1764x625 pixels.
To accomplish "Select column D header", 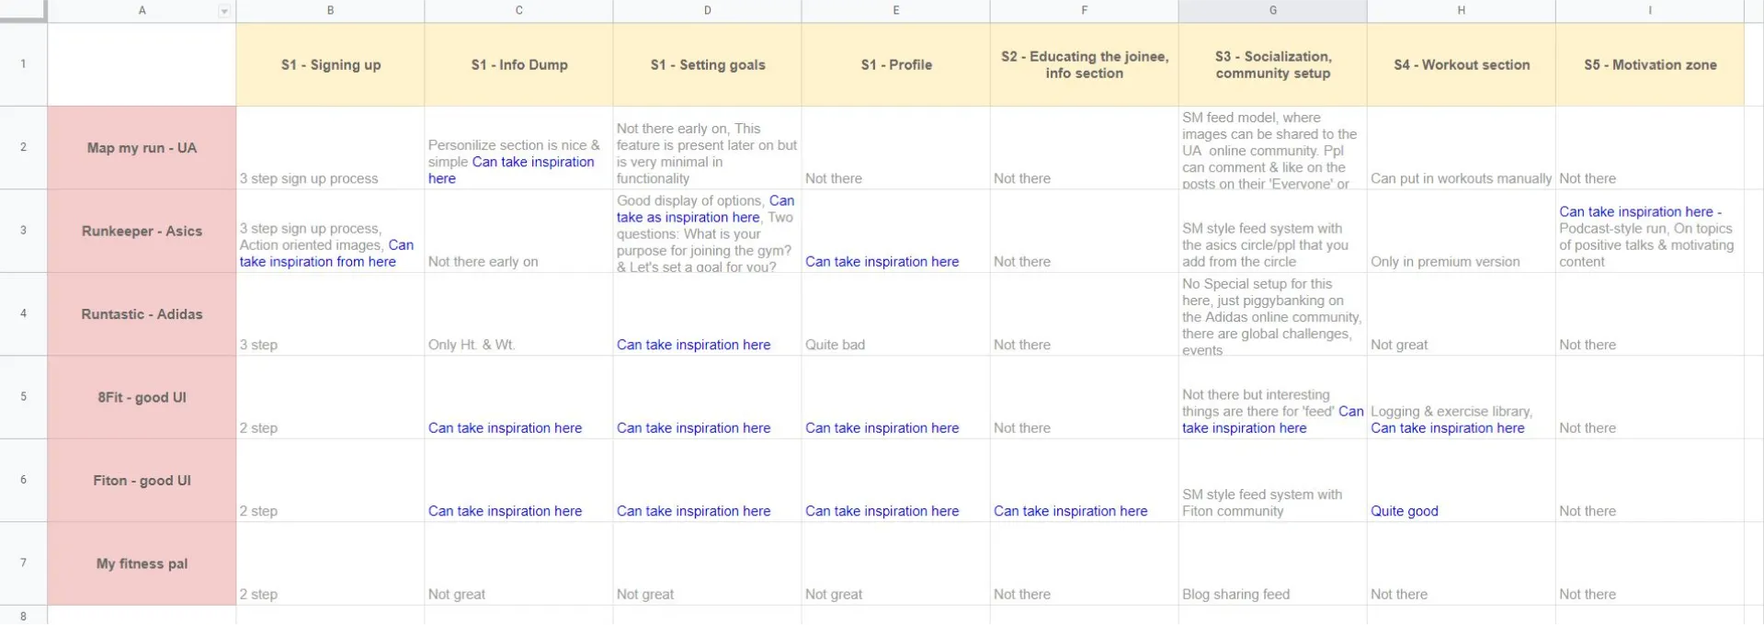I will (x=707, y=11).
